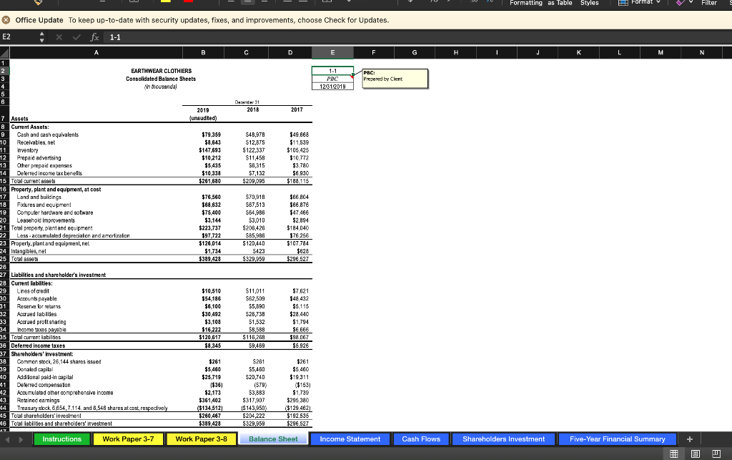Select column G header
Viewport: 732px width, 460px height.
click(415, 53)
